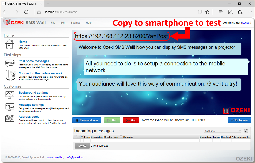Open Post some messages link
Viewport: 255px width, 163px height.
pyautogui.click(x=34, y=61)
